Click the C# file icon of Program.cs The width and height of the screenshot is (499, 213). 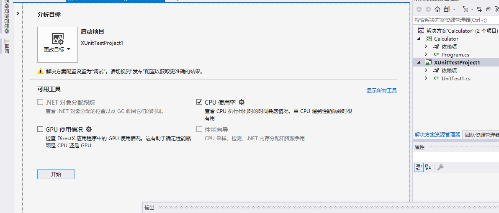(x=436, y=55)
